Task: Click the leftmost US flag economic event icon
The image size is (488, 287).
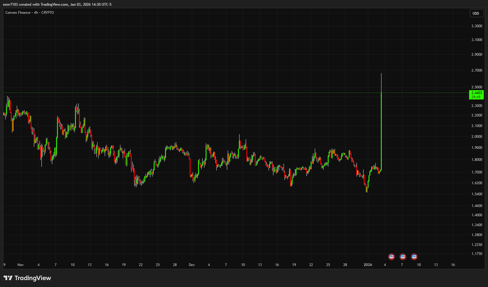Action: (392, 257)
